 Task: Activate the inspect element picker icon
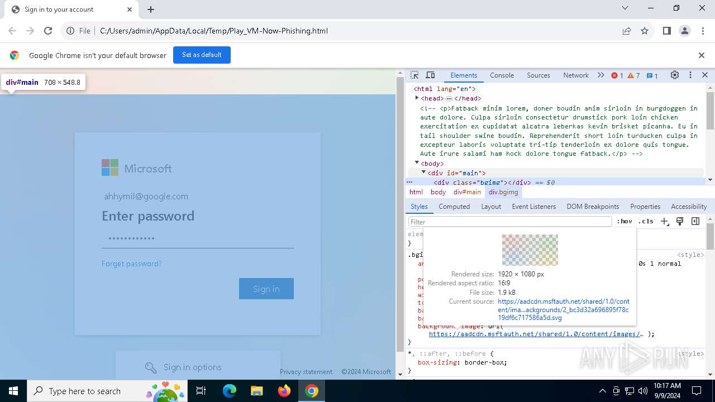pyautogui.click(x=414, y=75)
